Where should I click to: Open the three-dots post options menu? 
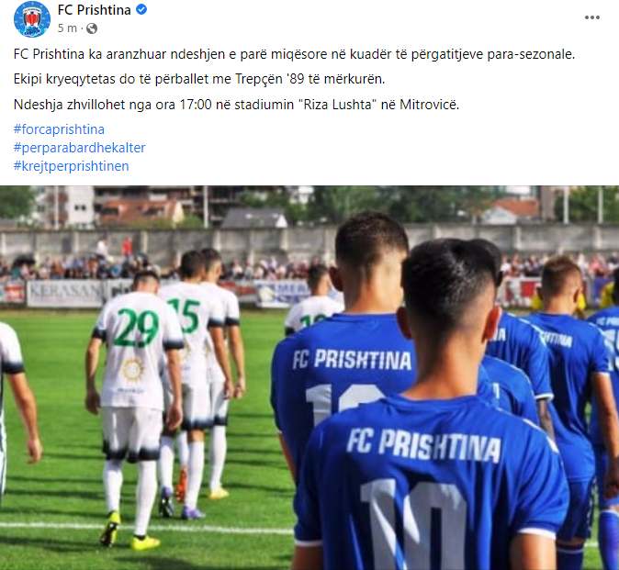tap(591, 17)
